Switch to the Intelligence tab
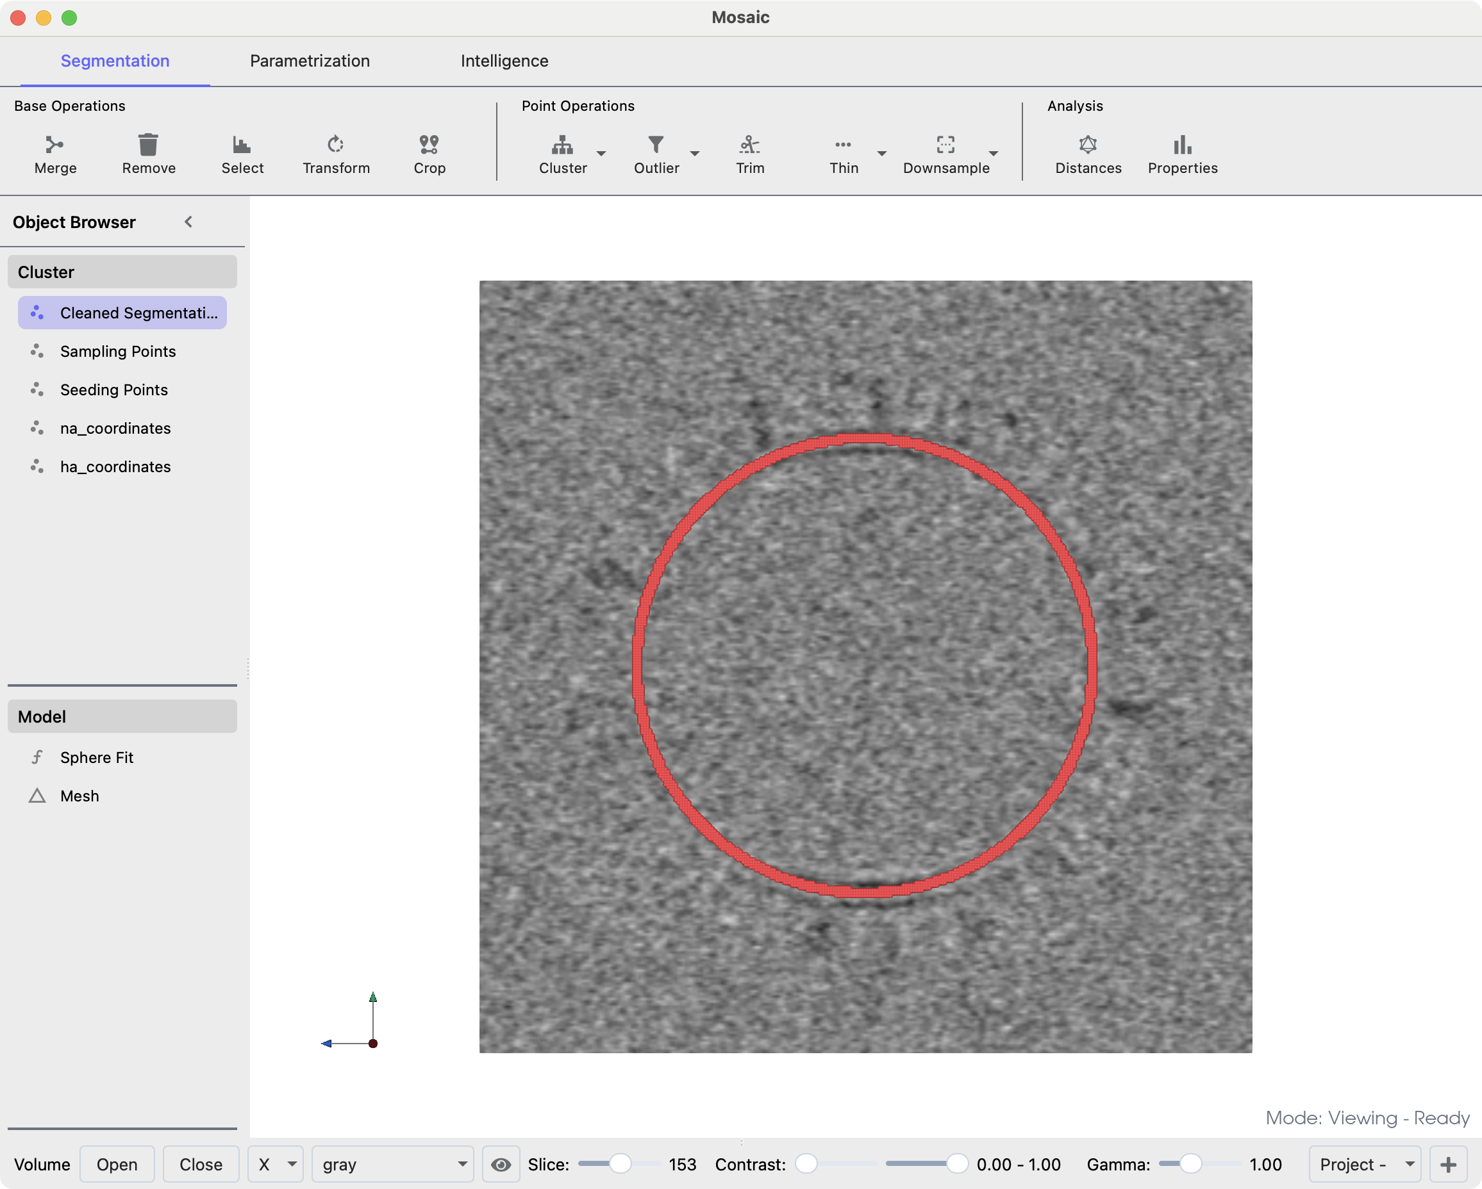Viewport: 1482px width, 1189px height. pos(504,60)
